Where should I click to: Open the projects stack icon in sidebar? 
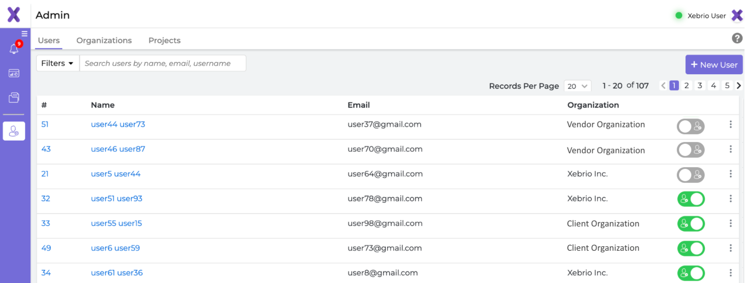[x=14, y=98]
